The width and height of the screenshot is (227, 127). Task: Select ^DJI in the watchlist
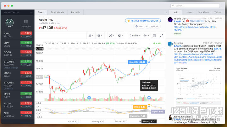(18, 114)
